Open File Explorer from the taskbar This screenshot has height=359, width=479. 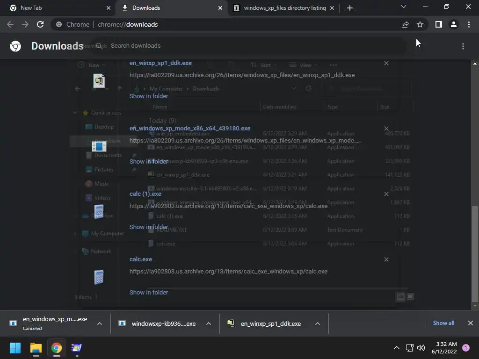point(36,348)
